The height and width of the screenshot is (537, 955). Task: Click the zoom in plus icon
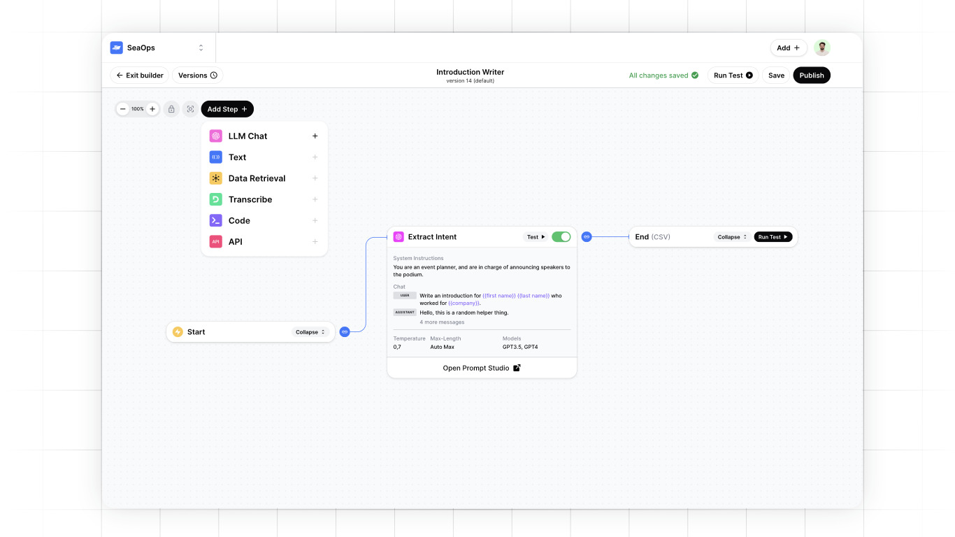152,109
